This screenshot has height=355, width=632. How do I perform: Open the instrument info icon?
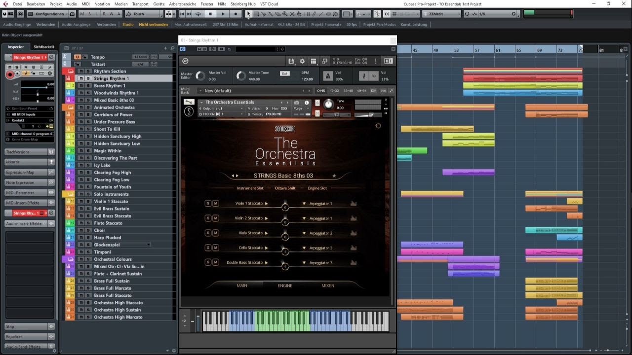pos(307,103)
